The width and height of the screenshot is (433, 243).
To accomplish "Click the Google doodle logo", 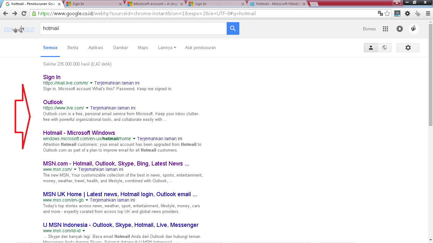I will click(19, 30).
